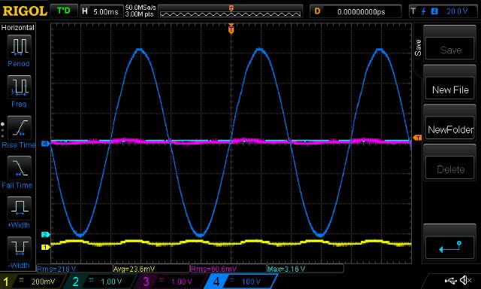Click the back arrow return icon
Image resolution: width=481 pixels, height=289 pixels.
450,247
